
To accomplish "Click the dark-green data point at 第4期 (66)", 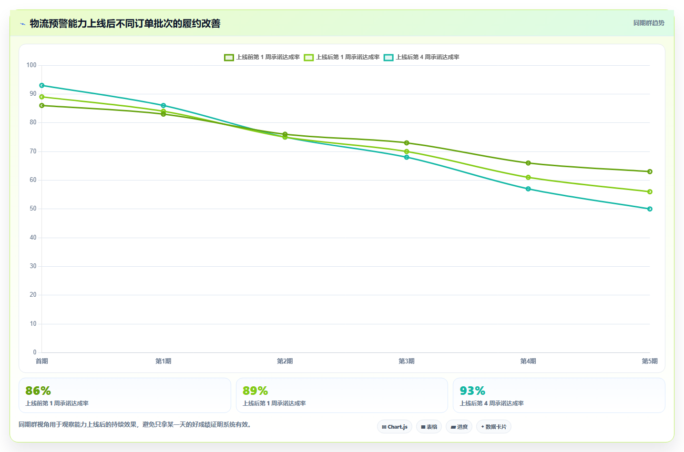I will coord(528,163).
